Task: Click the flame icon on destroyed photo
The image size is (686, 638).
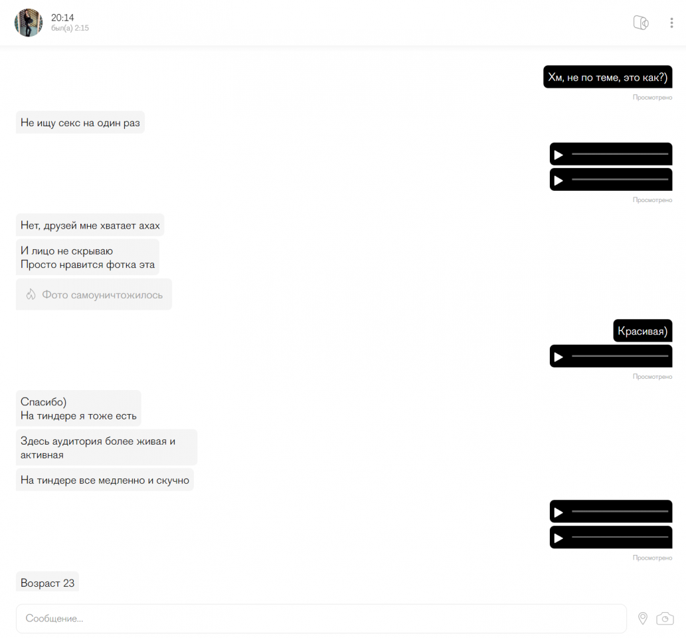Action: (31, 294)
